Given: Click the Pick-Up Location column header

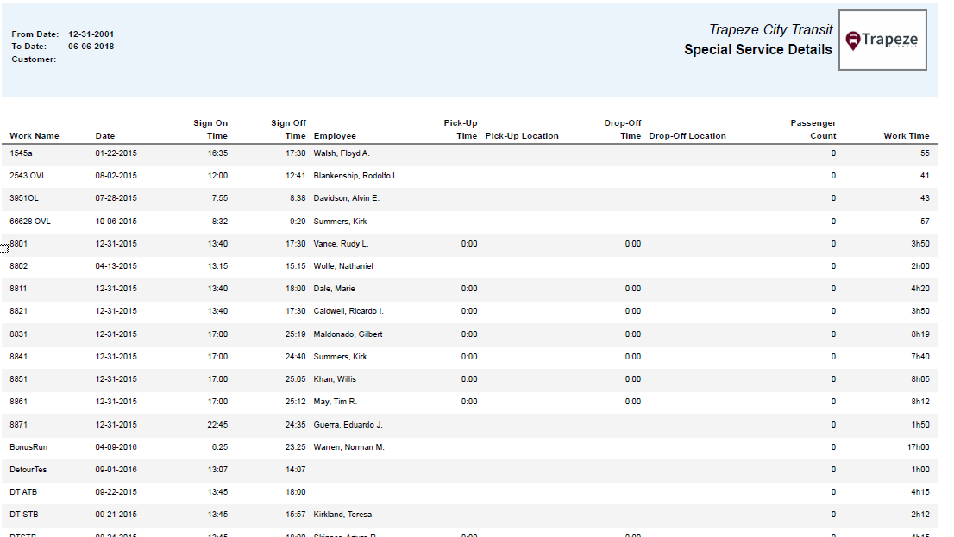Looking at the screenshot, I should (522, 136).
